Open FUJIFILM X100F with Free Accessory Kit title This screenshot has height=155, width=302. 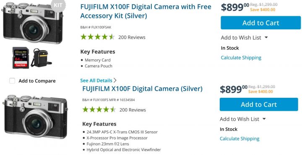pos(146,11)
